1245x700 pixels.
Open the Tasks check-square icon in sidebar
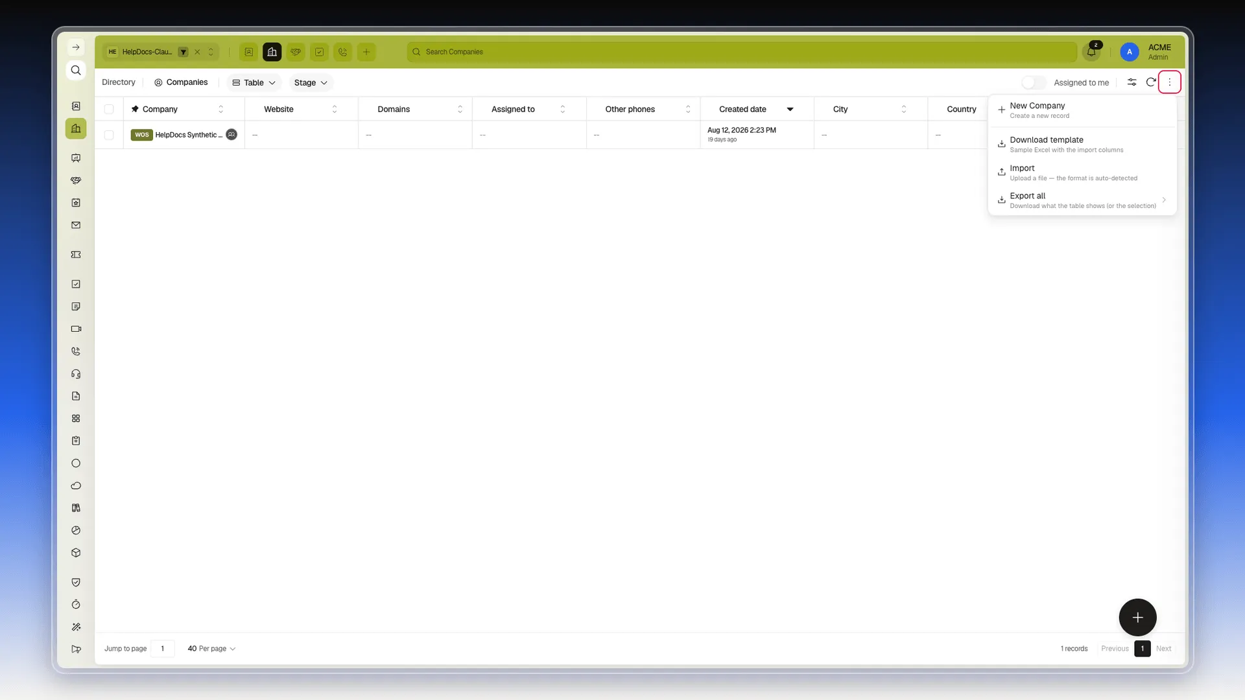click(76, 284)
